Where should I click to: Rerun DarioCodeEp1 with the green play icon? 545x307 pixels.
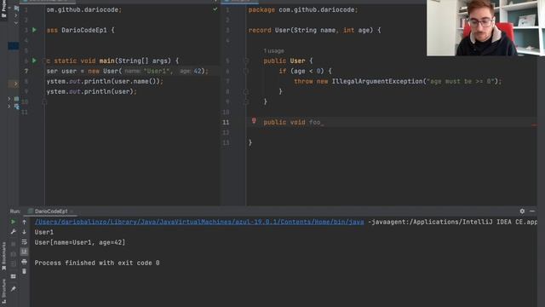[x=14, y=222]
